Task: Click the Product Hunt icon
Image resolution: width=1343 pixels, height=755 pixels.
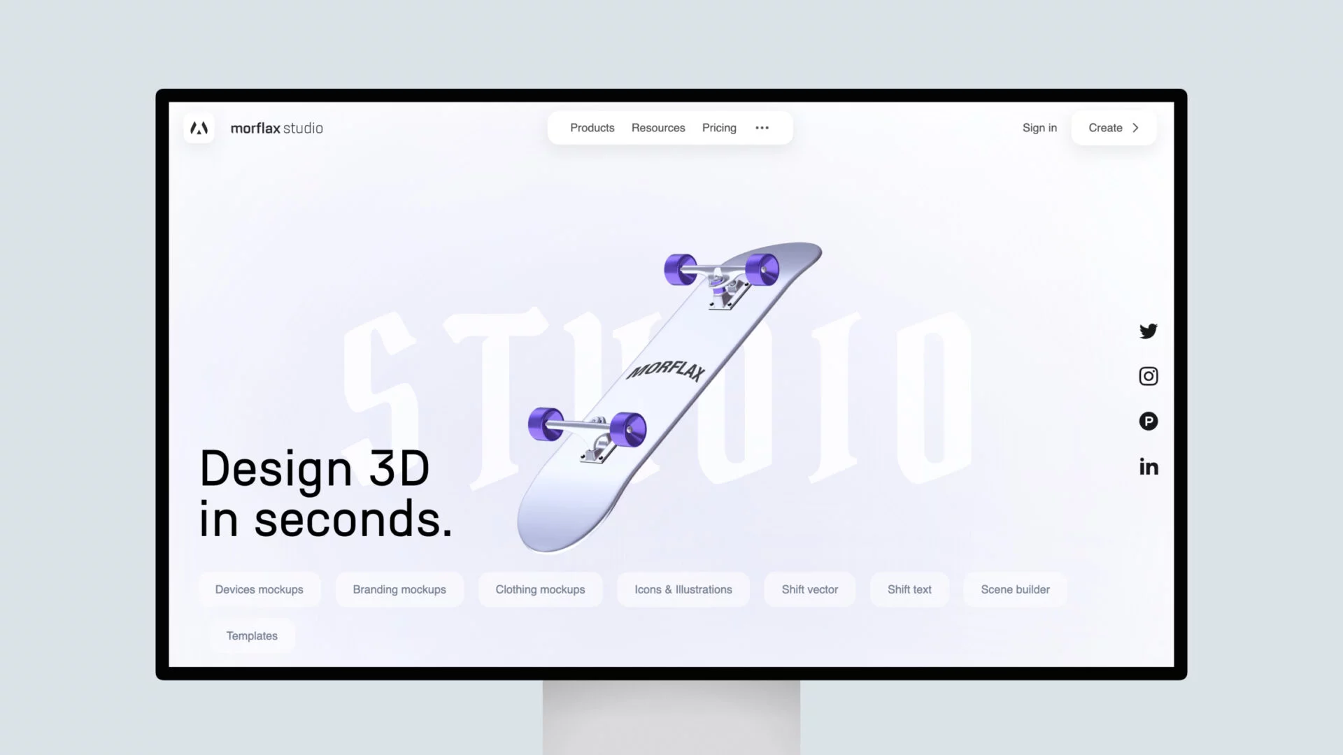Action: pos(1149,420)
